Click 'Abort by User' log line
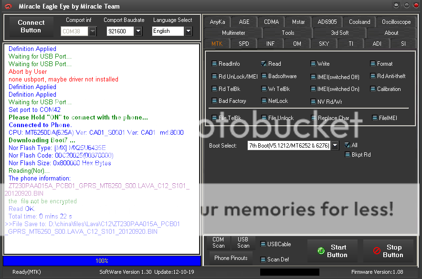The width and height of the screenshot is (422, 279). pyautogui.click(x=28, y=72)
